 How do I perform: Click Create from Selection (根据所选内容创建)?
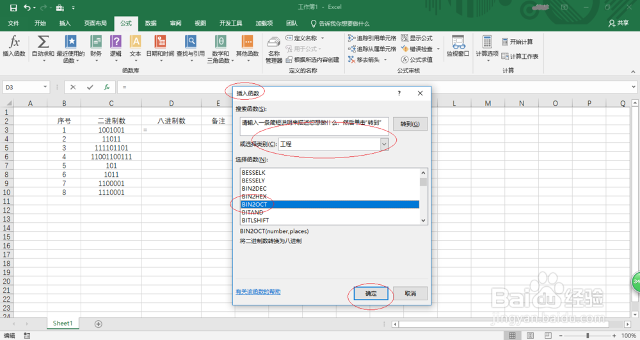(x=312, y=60)
